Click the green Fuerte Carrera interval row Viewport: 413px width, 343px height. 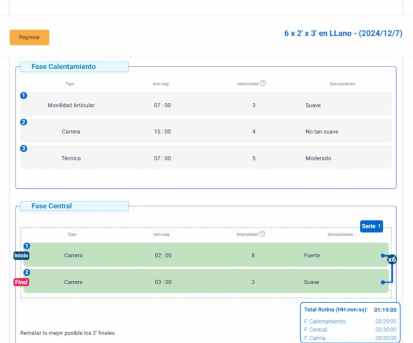[206, 256]
